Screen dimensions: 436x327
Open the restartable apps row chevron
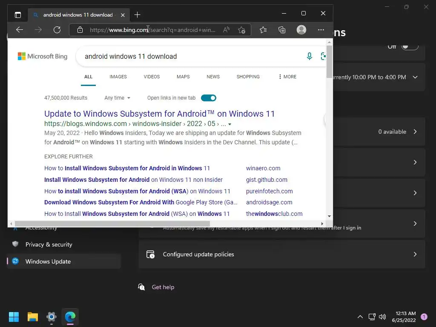(415, 224)
